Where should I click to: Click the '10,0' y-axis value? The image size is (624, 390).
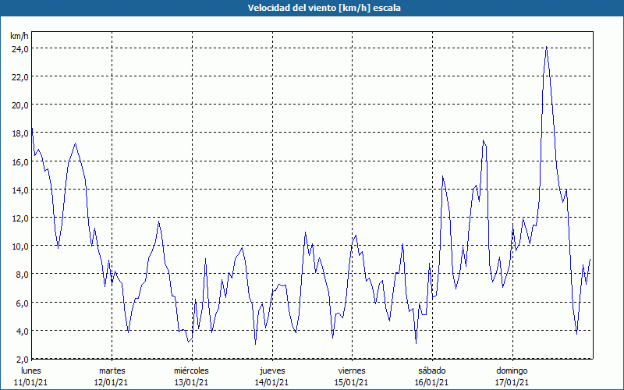click(20, 246)
